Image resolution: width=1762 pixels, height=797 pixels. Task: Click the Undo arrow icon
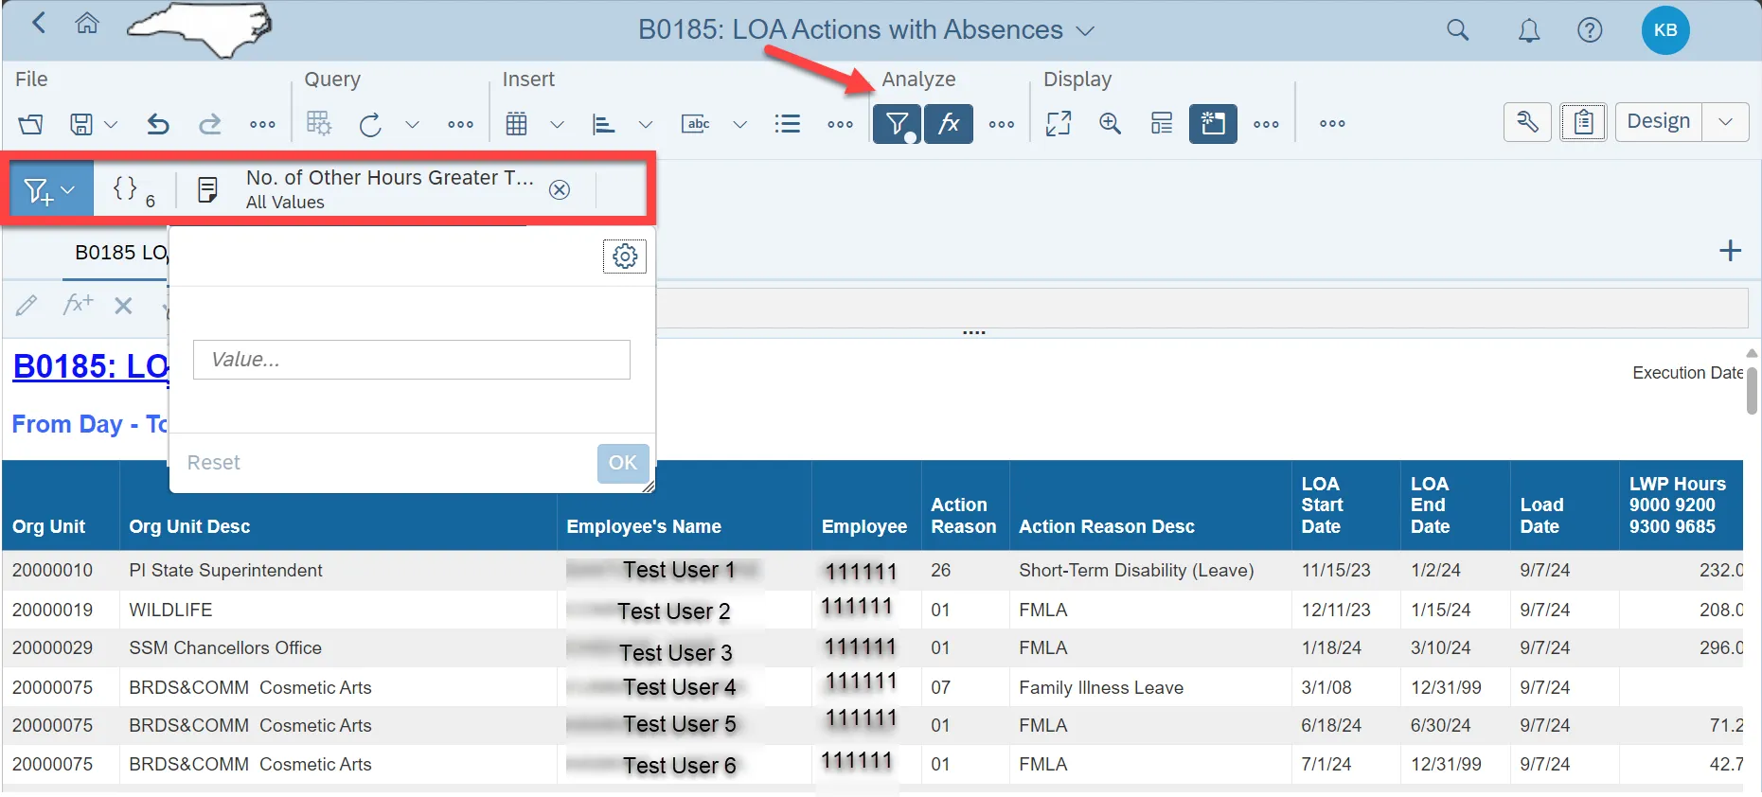158,124
